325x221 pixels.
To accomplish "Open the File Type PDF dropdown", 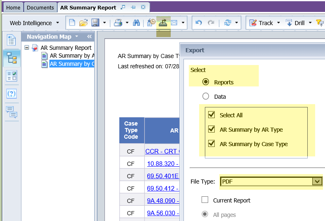I will (x=317, y=181).
